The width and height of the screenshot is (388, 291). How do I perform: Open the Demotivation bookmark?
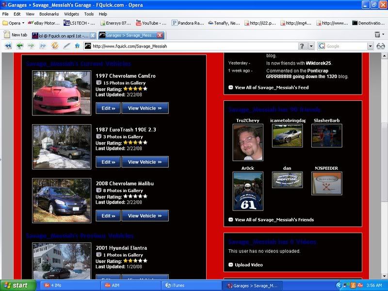tap(369, 23)
